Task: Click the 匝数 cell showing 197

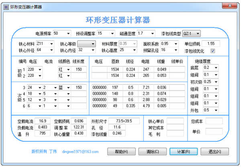Action: tap(115, 87)
